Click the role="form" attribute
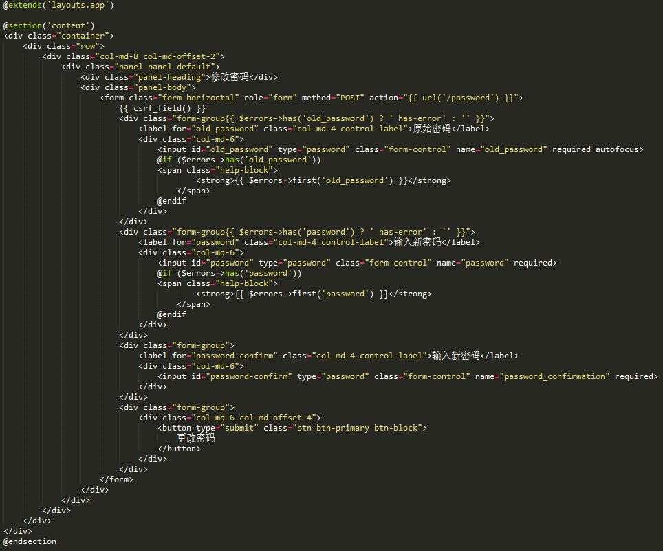 (270, 98)
